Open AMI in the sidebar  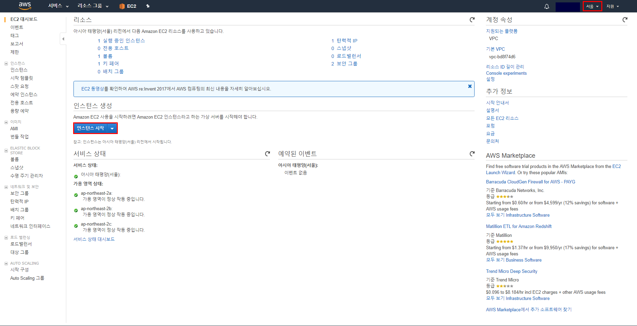[14, 129]
